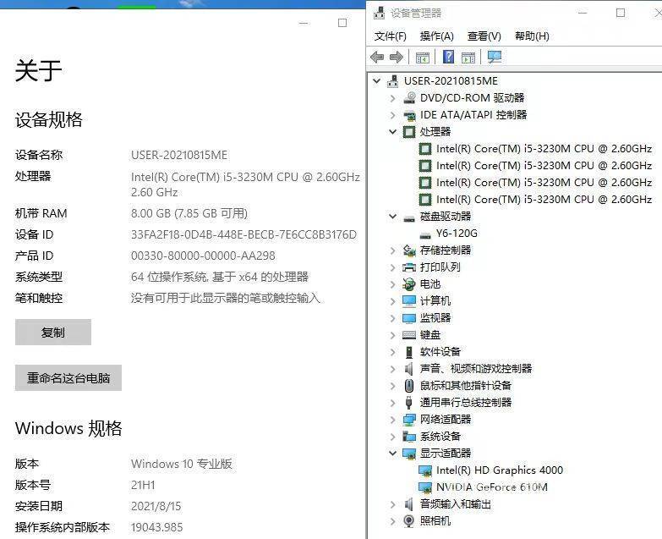Click the 64 位操作系统 system type value
Image resolution: width=662 pixels, height=539 pixels.
click(220, 277)
